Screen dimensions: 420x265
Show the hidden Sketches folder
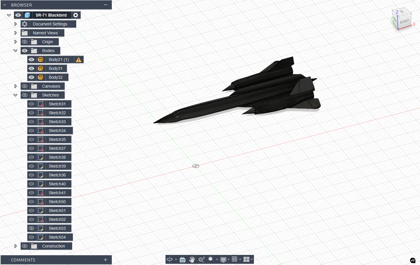[25, 95]
